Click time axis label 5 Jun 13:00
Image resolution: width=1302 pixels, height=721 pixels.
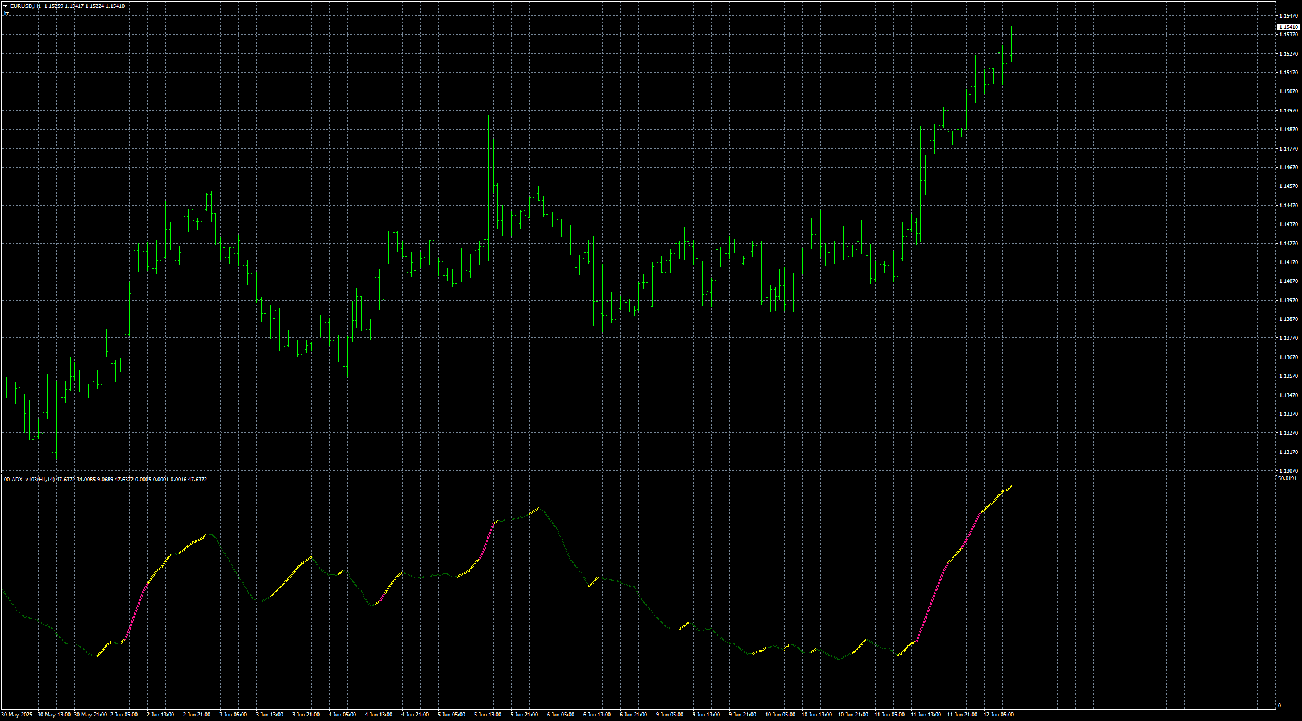pyautogui.click(x=488, y=715)
